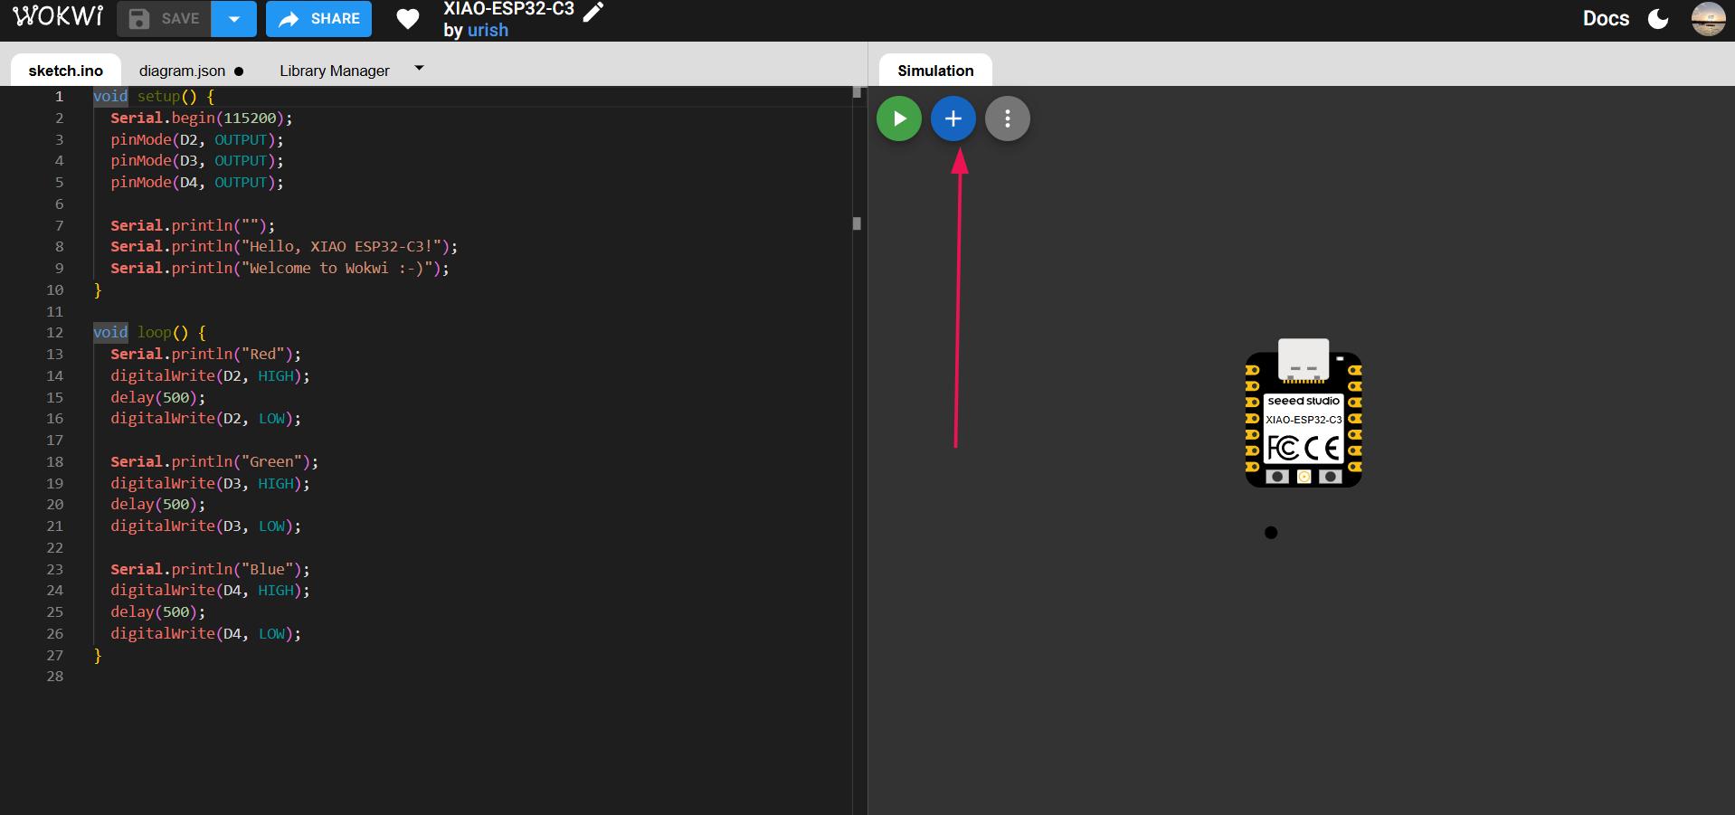The height and width of the screenshot is (815, 1735).
Task: Click the "digitalWrite(D4, LOW);" line
Action: [206, 633]
